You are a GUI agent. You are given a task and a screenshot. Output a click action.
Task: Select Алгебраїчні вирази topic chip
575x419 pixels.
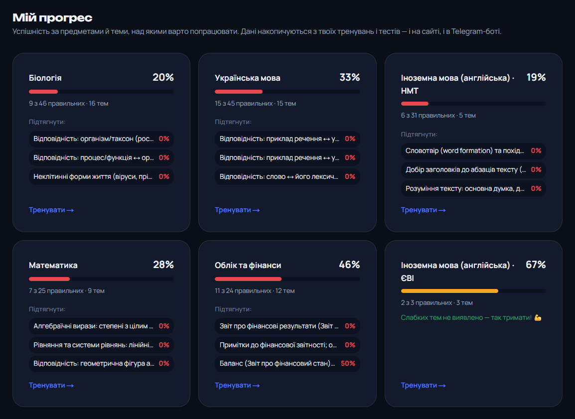[x=101, y=326]
